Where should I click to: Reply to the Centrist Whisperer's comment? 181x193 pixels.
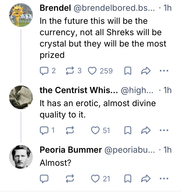[x=45, y=130]
